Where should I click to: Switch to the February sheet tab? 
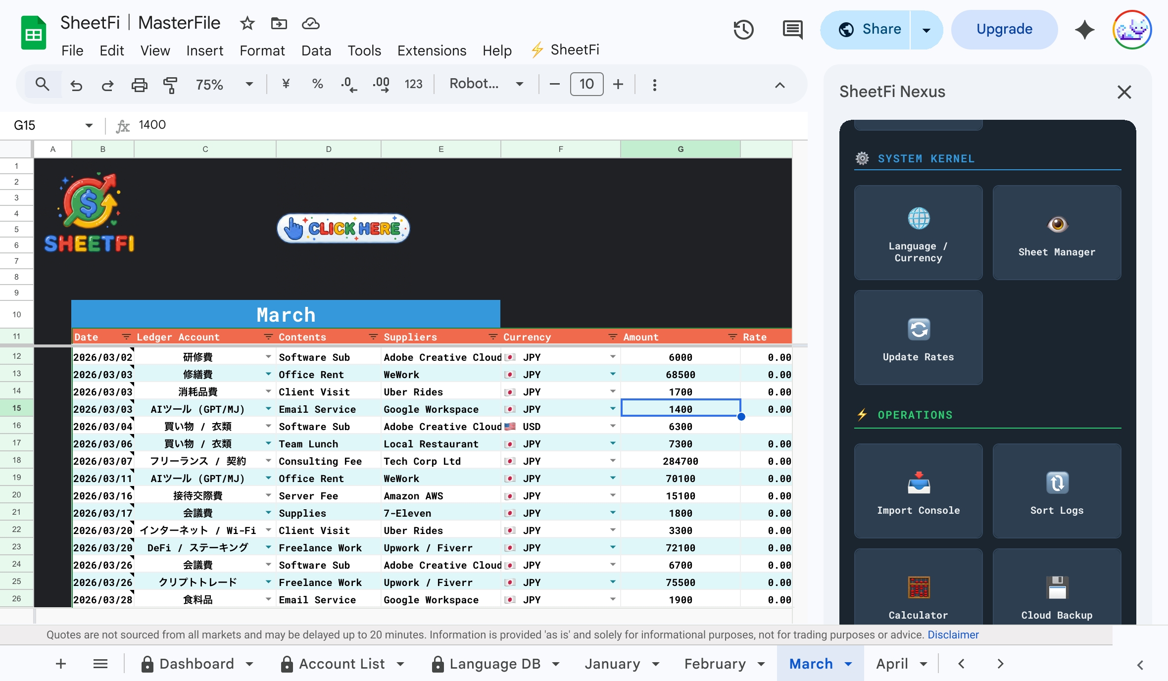[715, 664]
